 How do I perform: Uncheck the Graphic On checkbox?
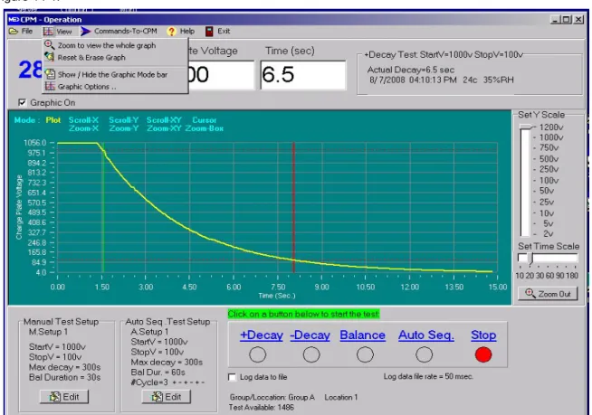coord(23,102)
